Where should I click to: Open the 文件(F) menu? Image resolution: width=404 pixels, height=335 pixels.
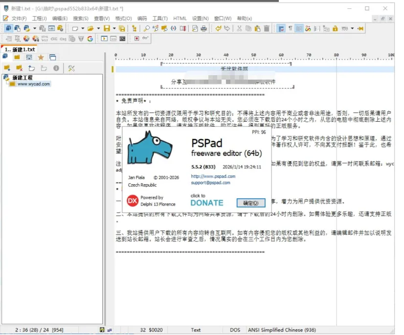point(19,19)
